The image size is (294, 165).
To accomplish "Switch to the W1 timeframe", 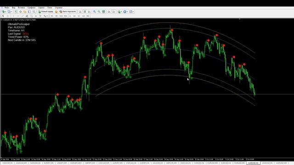I will tap(84, 16).
